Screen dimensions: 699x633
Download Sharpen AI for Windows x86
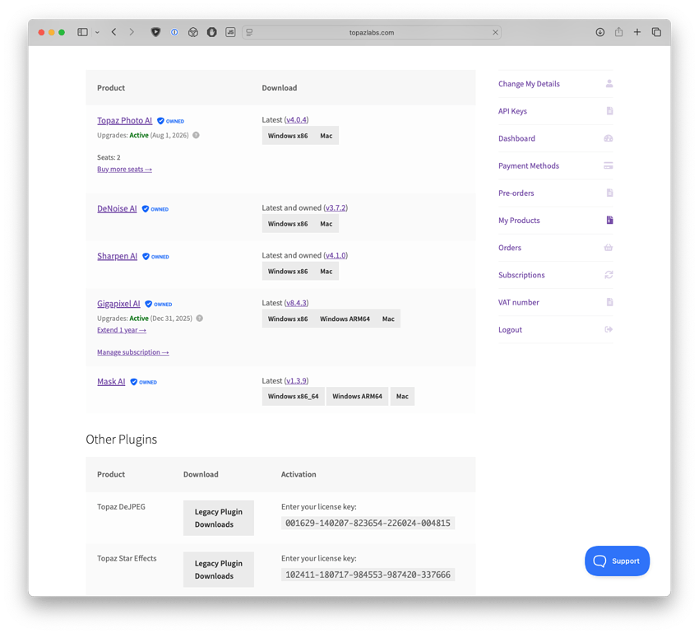(x=288, y=271)
